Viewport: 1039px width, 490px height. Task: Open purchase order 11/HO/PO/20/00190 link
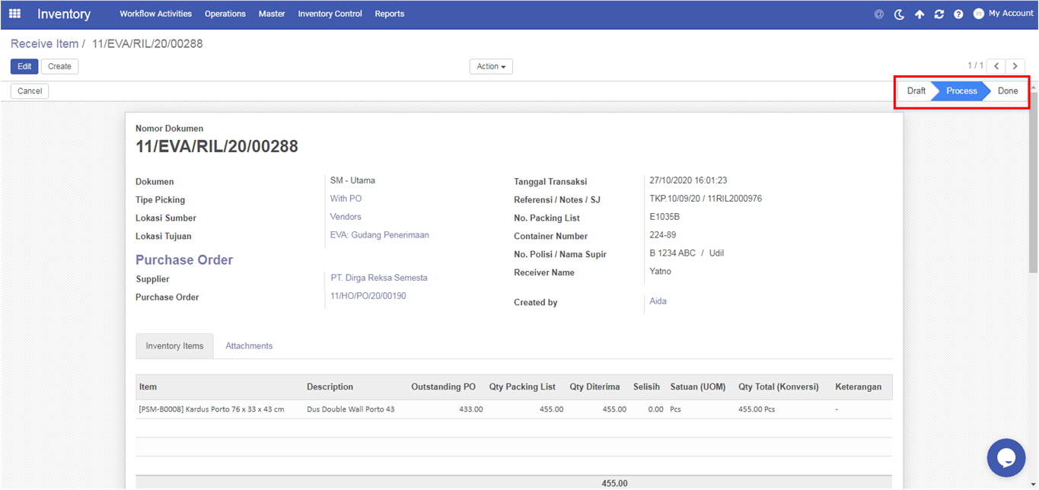point(368,296)
